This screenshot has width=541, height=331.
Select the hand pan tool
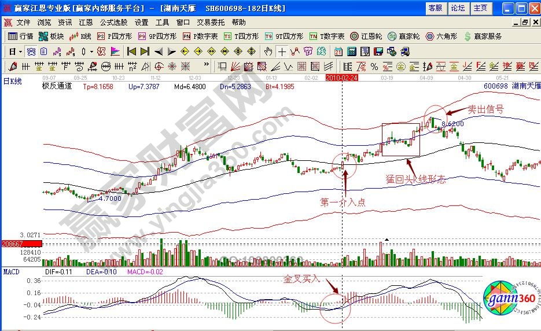pos(268,52)
